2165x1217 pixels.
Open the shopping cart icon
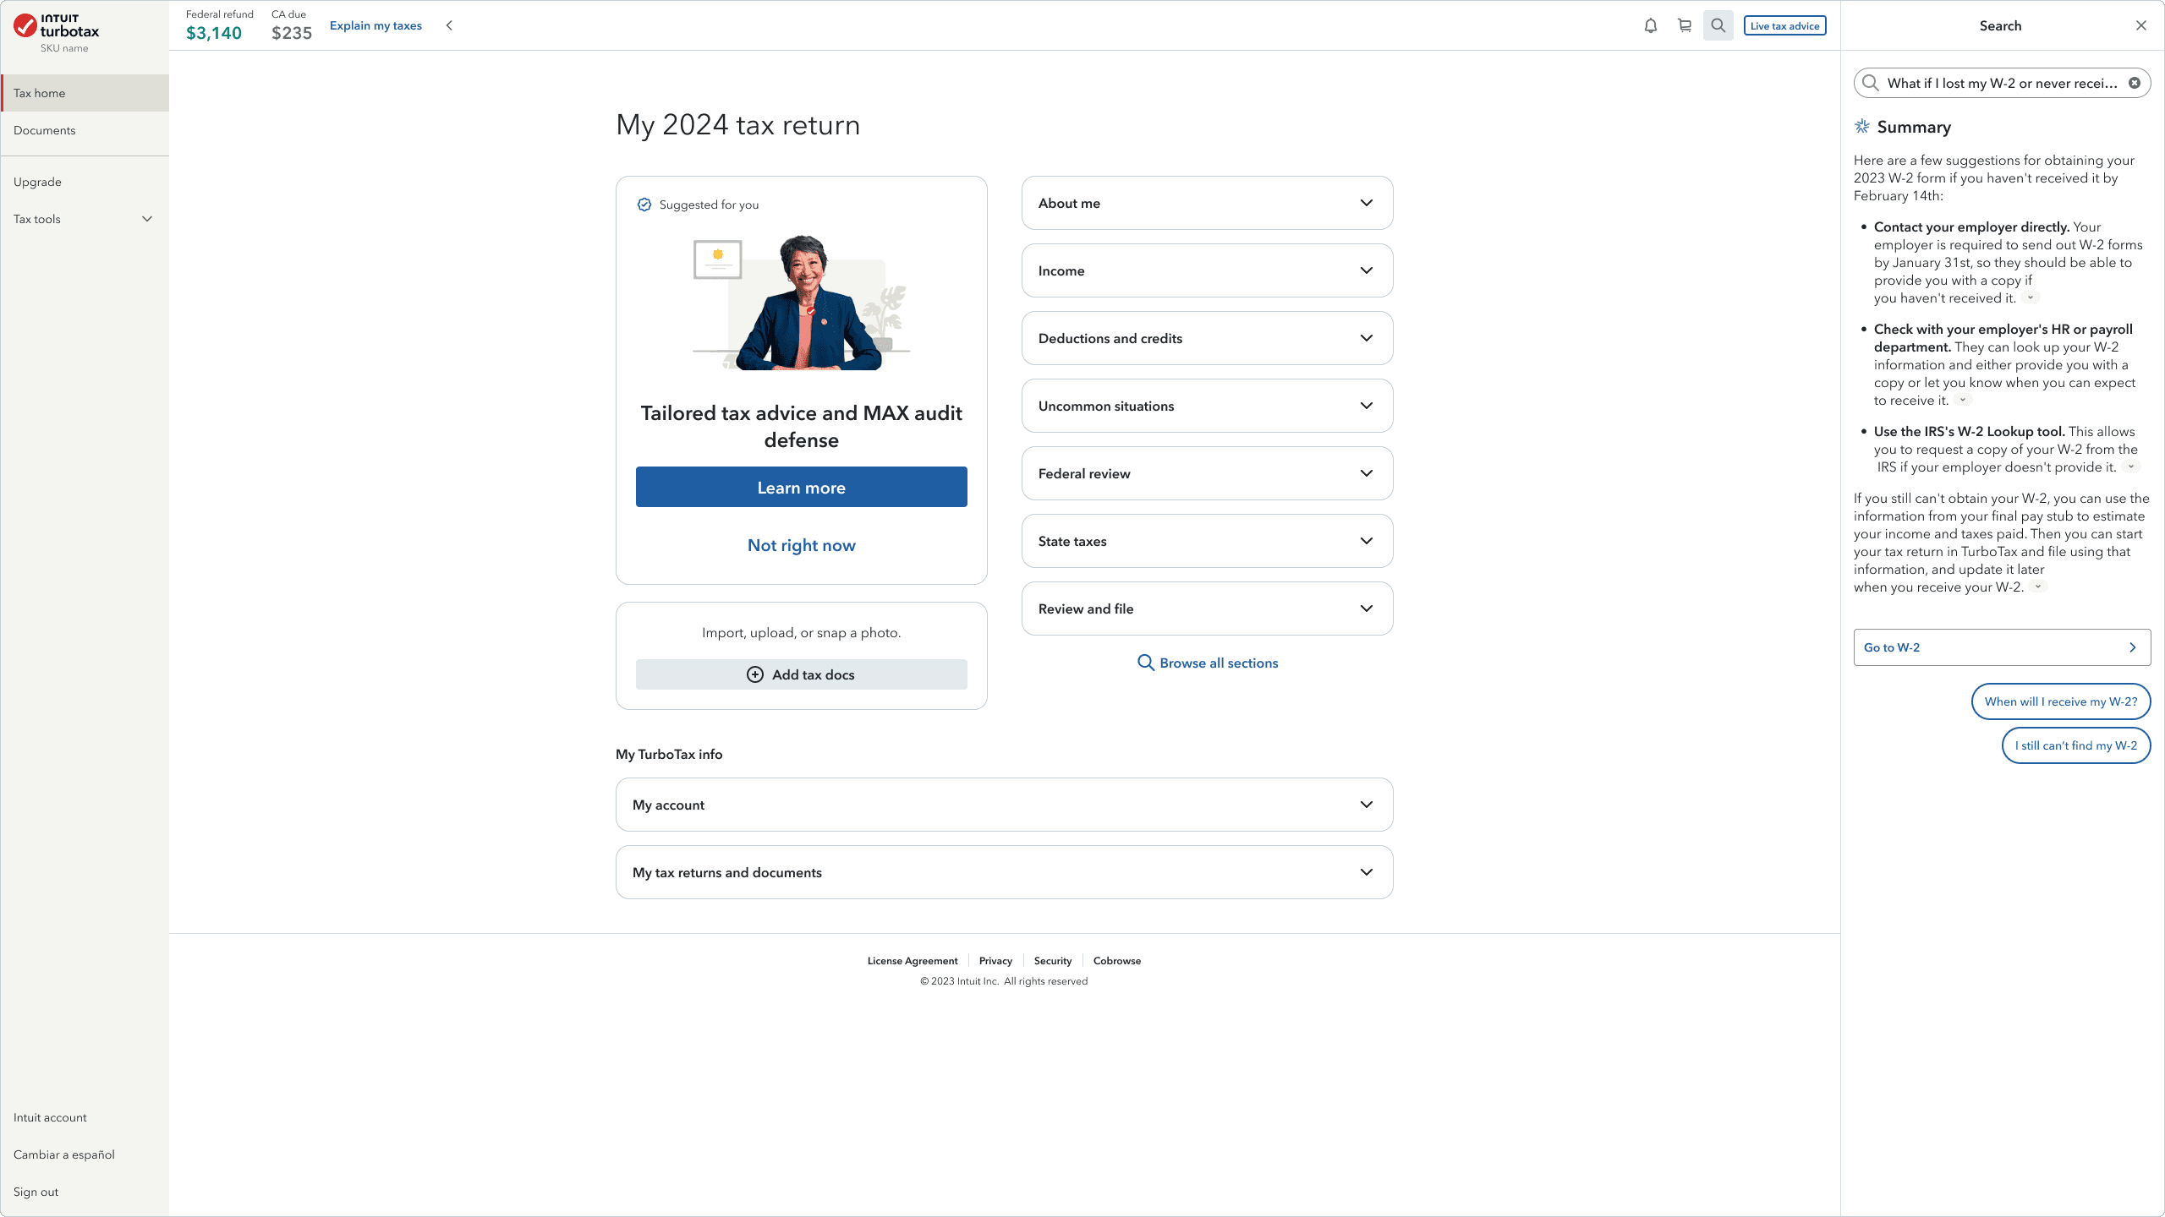(x=1685, y=25)
